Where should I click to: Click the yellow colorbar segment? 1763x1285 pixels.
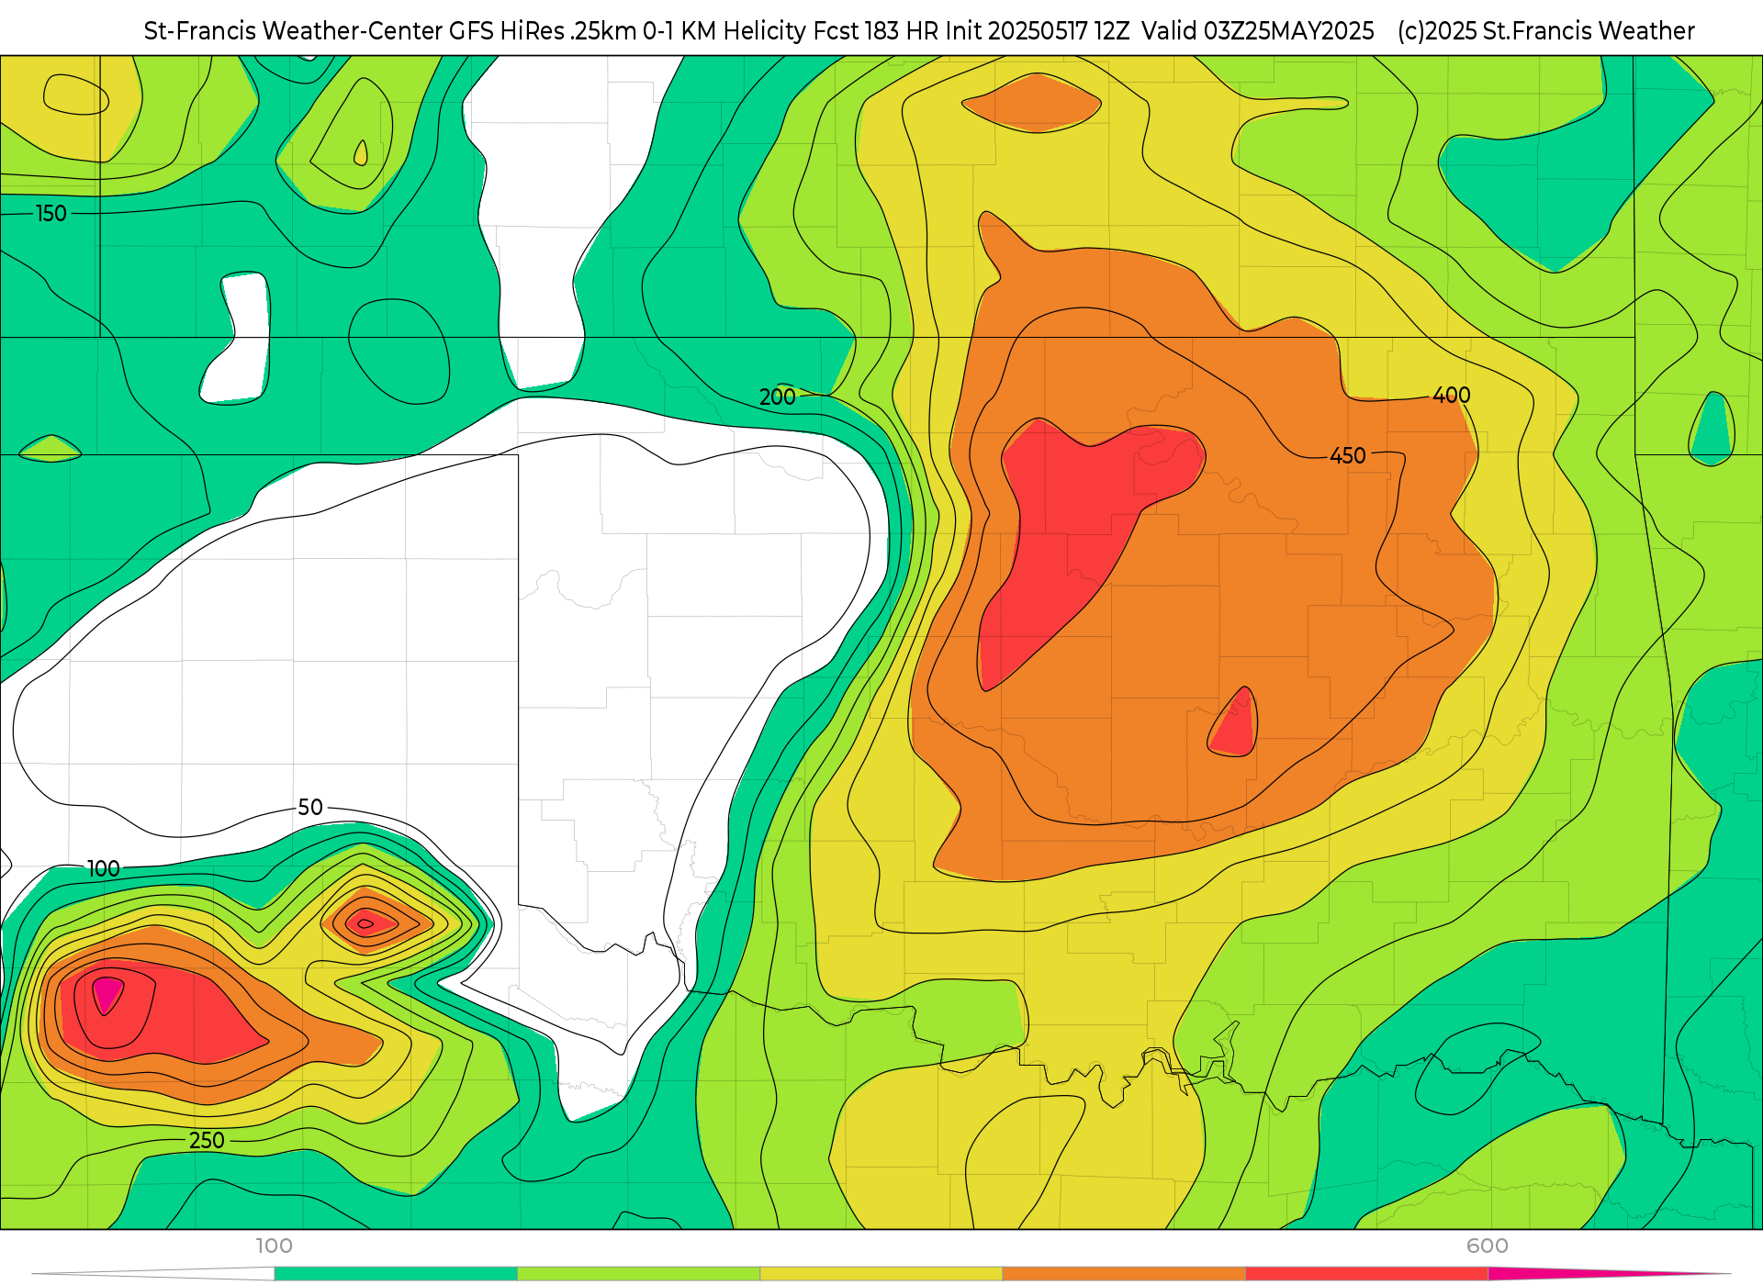(881, 1274)
